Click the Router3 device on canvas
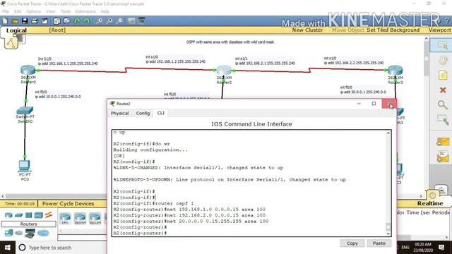This screenshot has width=452, height=254. click(395, 71)
